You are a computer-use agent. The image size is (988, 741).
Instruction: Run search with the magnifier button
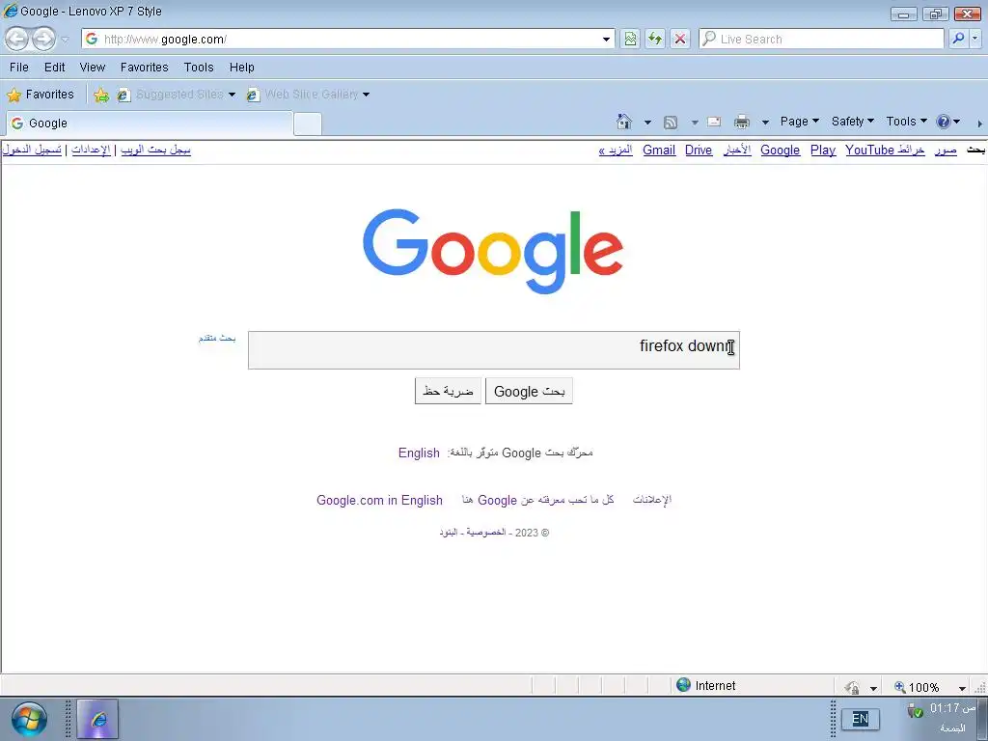pos(958,39)
